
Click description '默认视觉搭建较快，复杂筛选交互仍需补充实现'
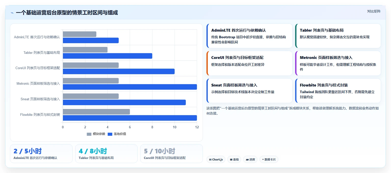click(335, 37)
